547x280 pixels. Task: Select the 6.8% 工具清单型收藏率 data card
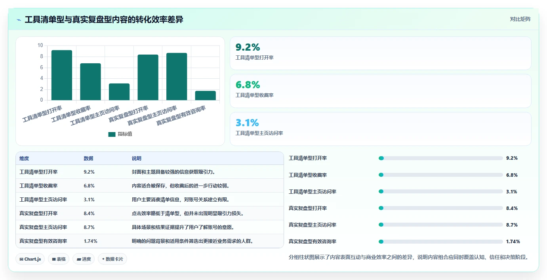pos(380,91)
